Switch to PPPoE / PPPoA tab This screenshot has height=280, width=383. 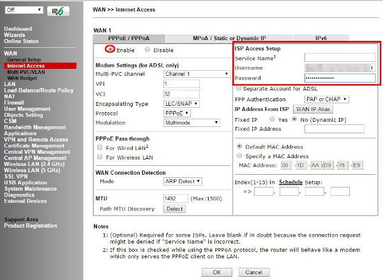[x=129, y=38]
